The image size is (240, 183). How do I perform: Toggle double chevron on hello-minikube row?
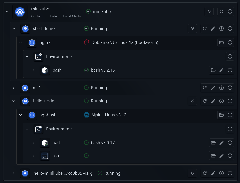[192, 173]
